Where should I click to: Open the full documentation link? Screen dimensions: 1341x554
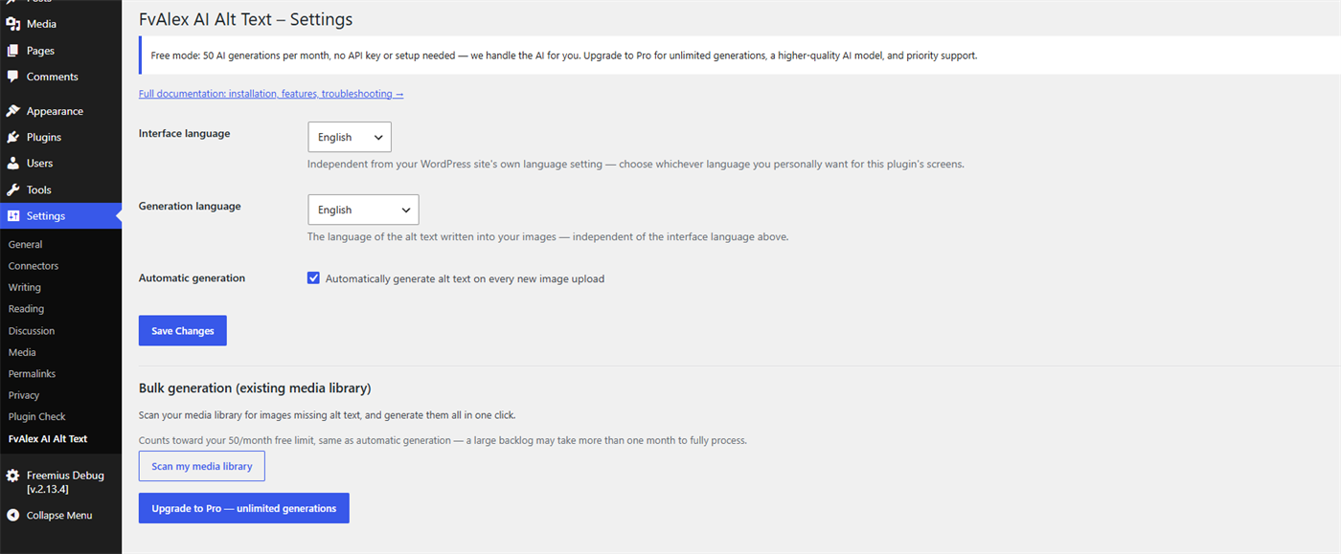point(271,94)
